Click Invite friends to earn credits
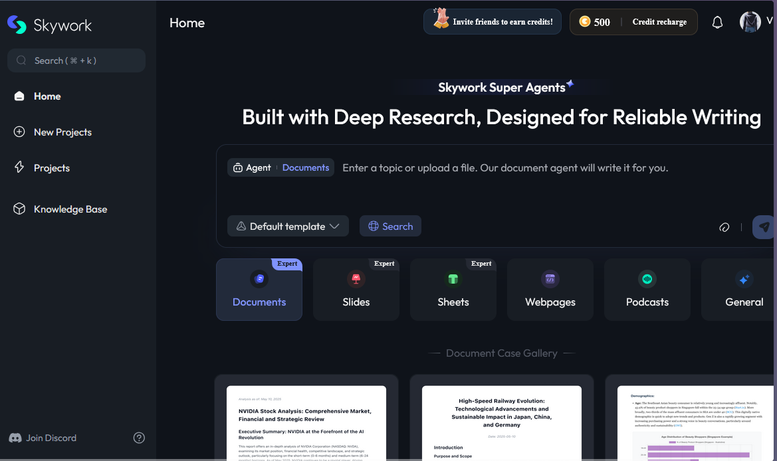Image resolution: width=777 pixels, height=461 pixels. 493,22
